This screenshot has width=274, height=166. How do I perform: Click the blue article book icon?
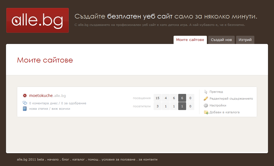pos(25,109)
